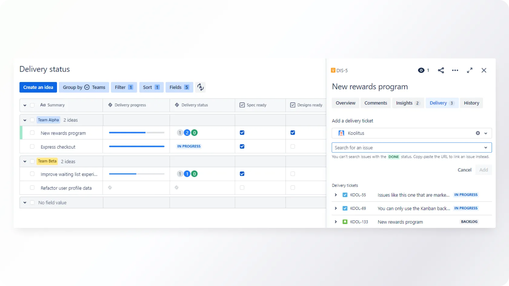Click the New rewards program delivery progress bar
Viewport: 509px width, 286px height.
coord(137,133)
